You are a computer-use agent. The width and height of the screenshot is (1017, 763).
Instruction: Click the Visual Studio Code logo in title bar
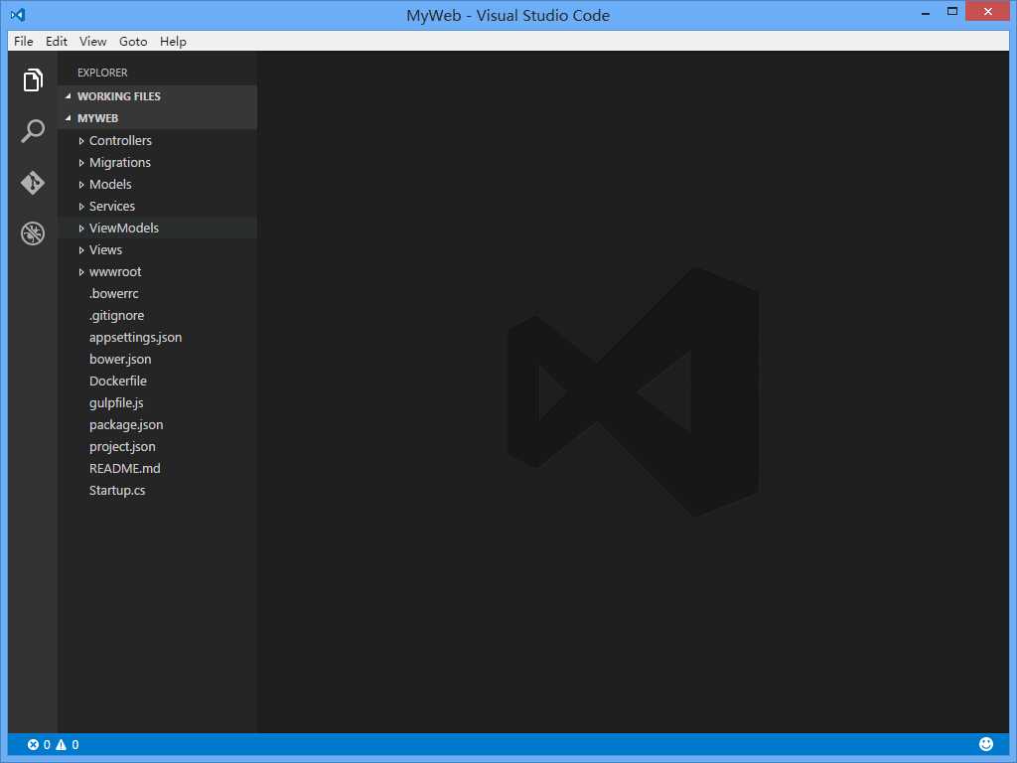coord(18,14)
